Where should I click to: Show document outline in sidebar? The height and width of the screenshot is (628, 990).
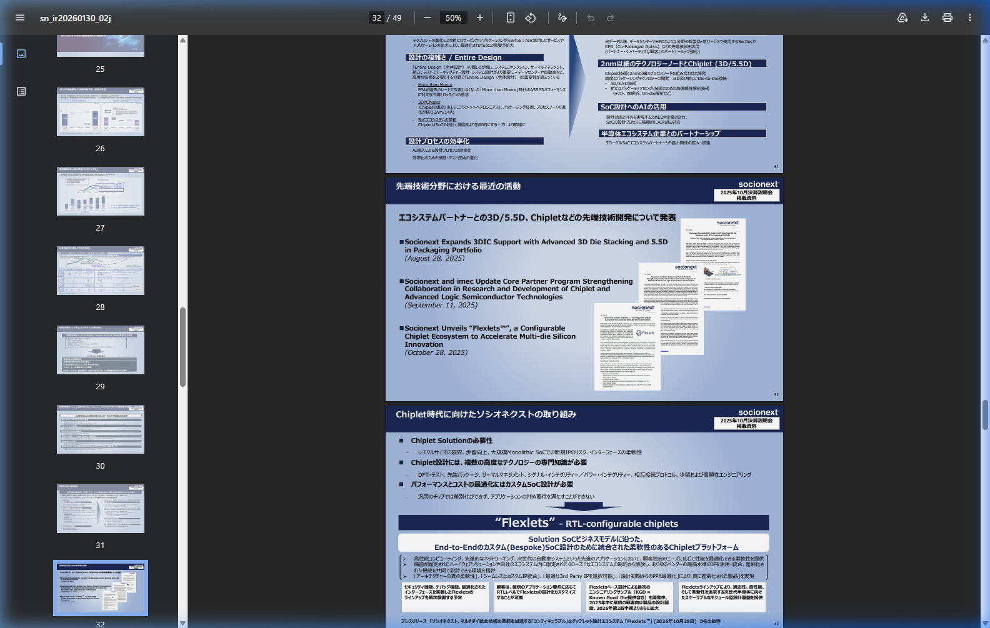[21, 91]
